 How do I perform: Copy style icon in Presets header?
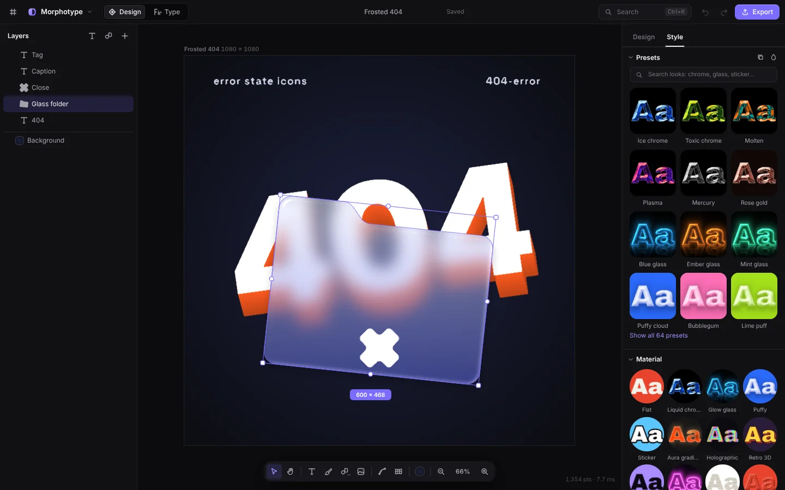(760, 57)
